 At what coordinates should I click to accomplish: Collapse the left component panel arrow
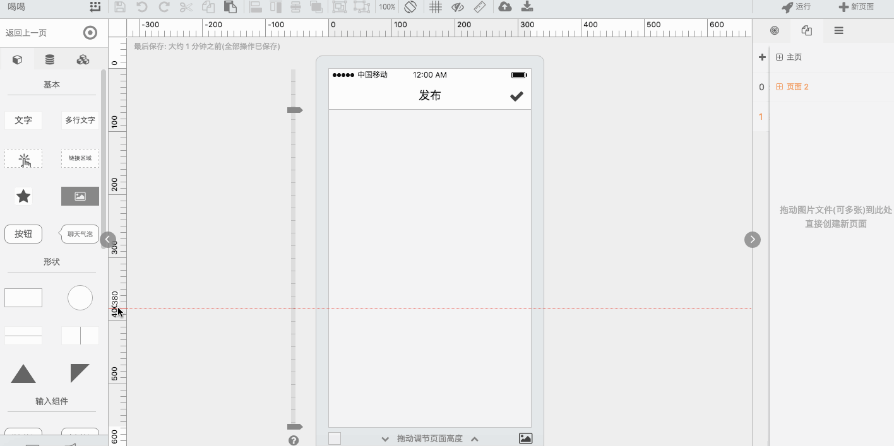click(x=107, y=240)
